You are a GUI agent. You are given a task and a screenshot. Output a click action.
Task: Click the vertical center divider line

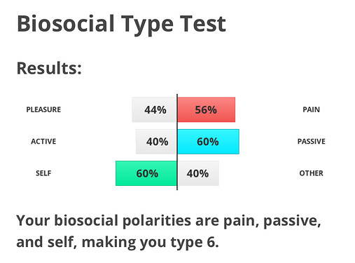point(177,142)
